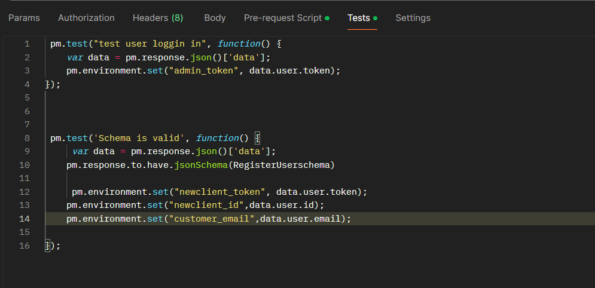Click the green dot beside Pre-request Script
This screenshot has width=595, height=288.
(327, 19)
